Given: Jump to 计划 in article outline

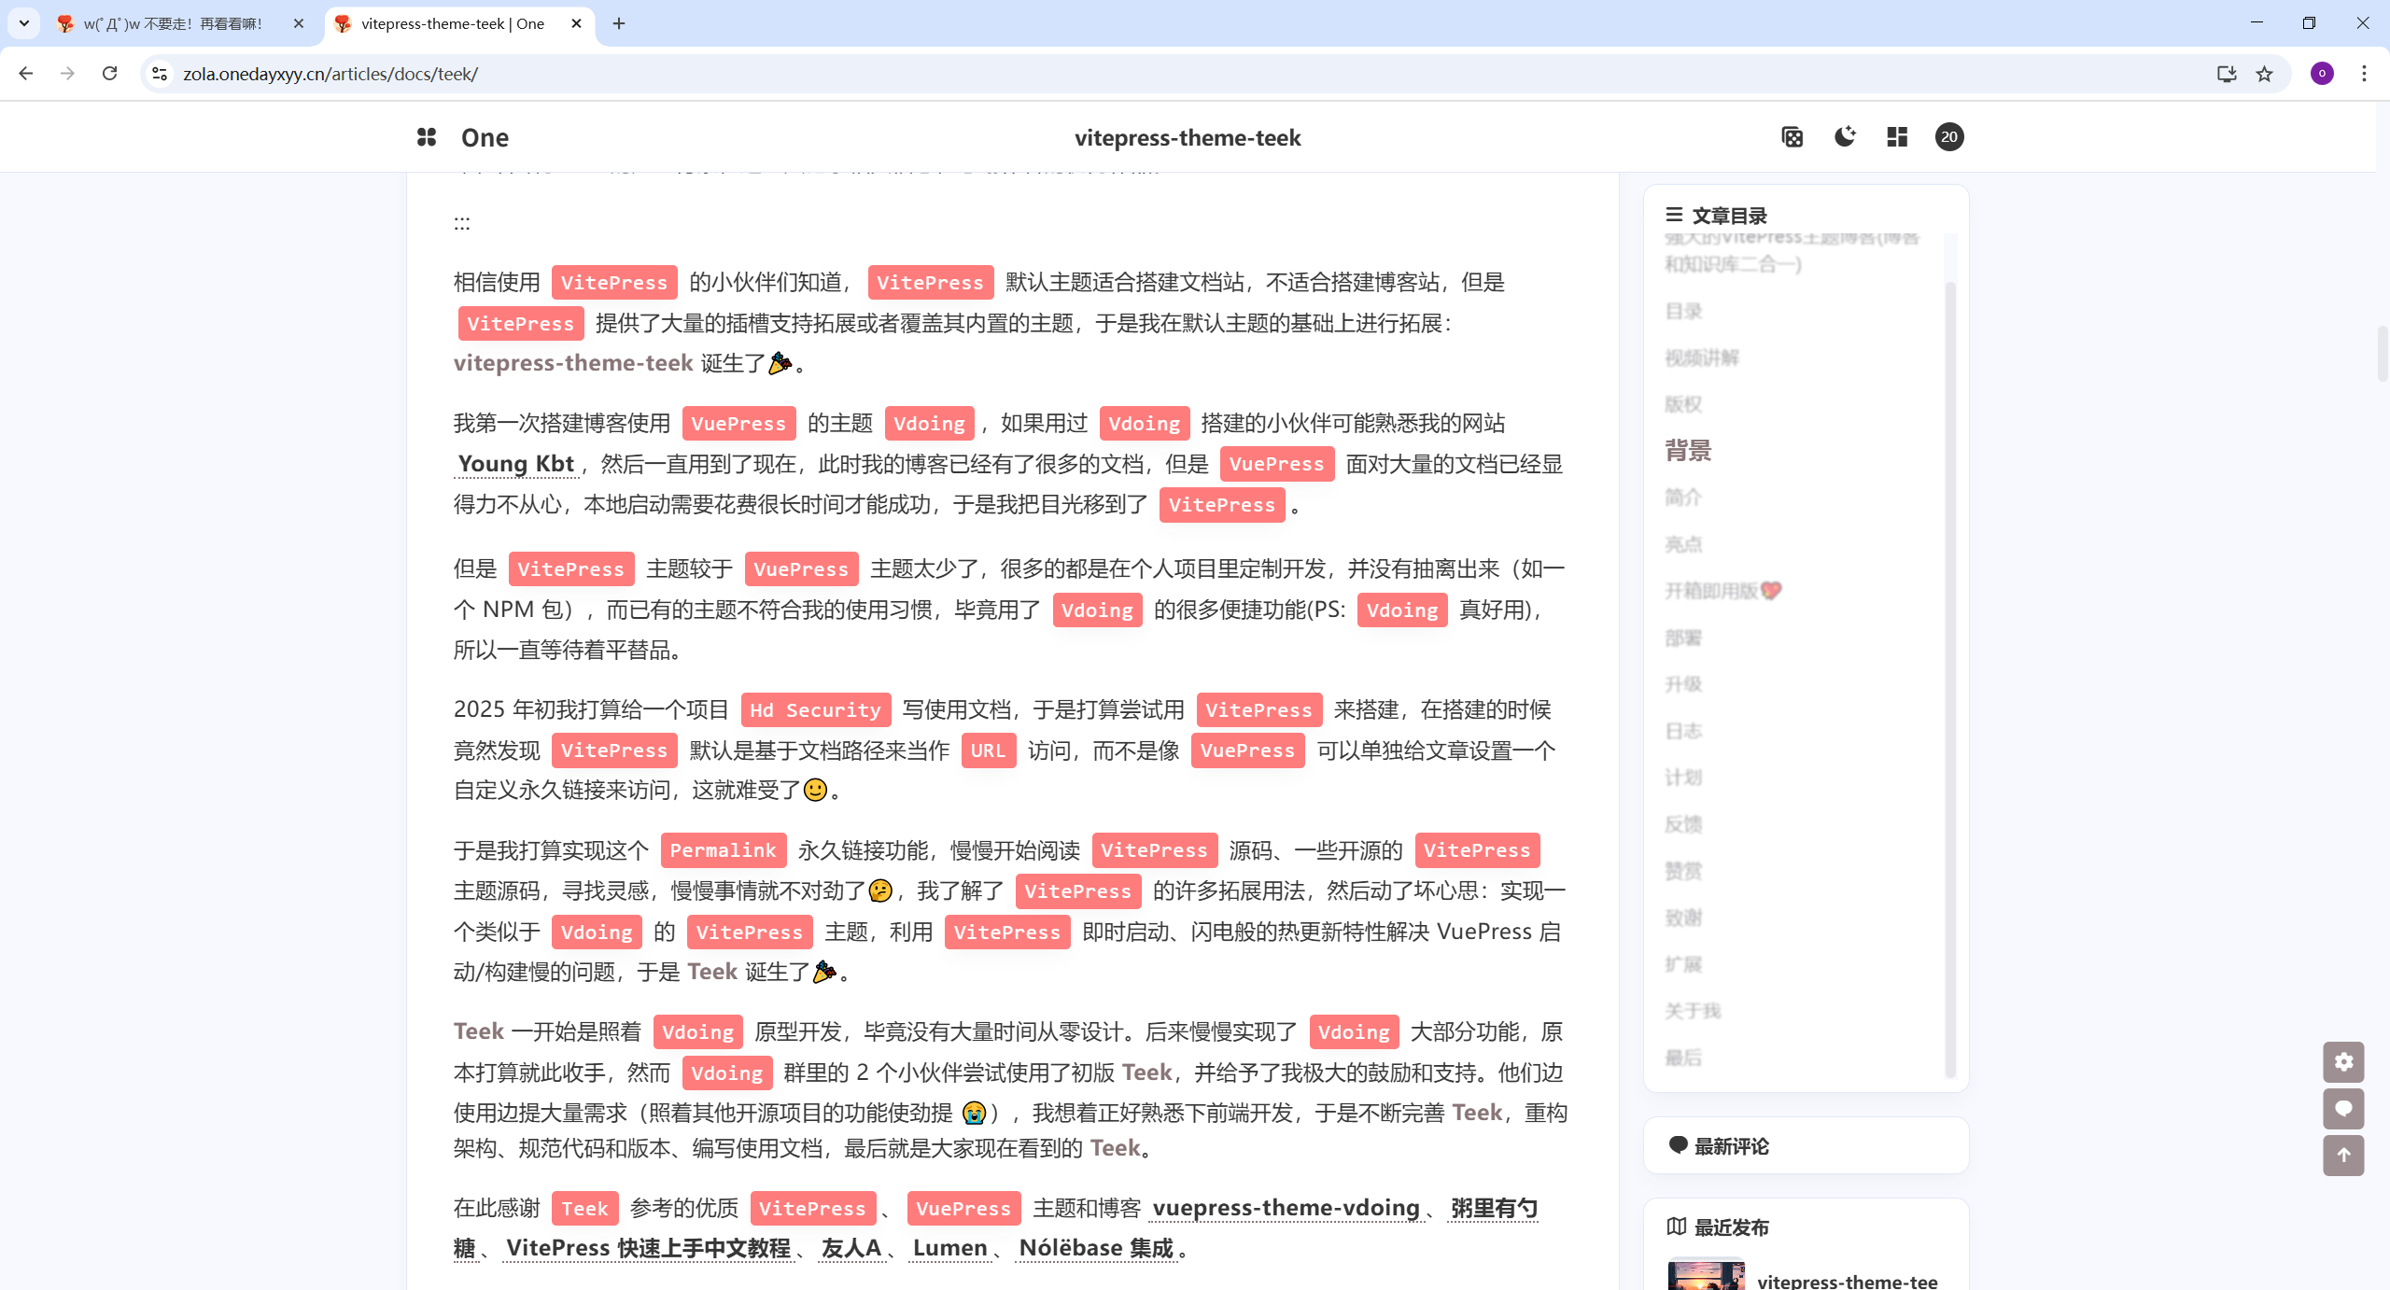Looking at the screenshot, I should pos(1683,778).
